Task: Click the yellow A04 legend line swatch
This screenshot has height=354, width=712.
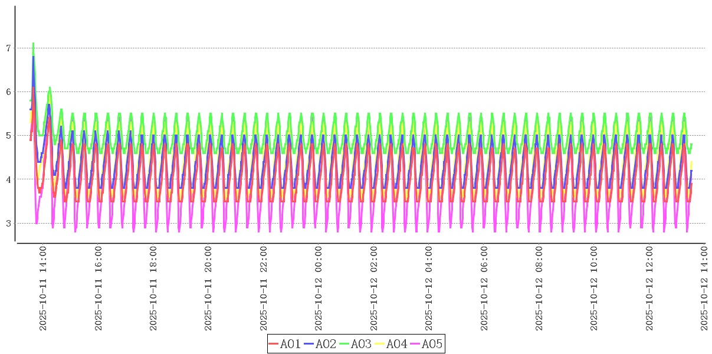Action: point(380,344)
